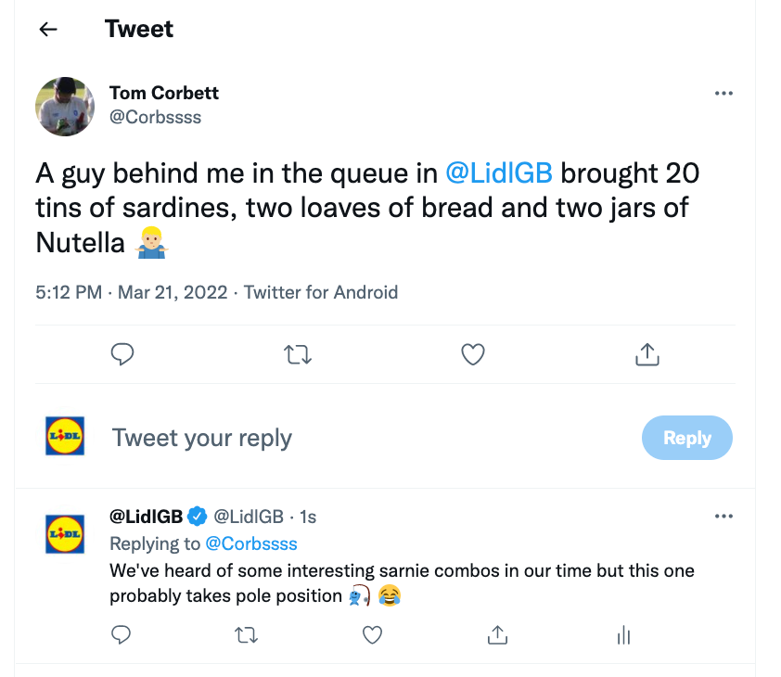This screenshot has width=781, height=677.
Task: Open the @LidlGB mention link in tweet
Action: [x=499, y=173]
